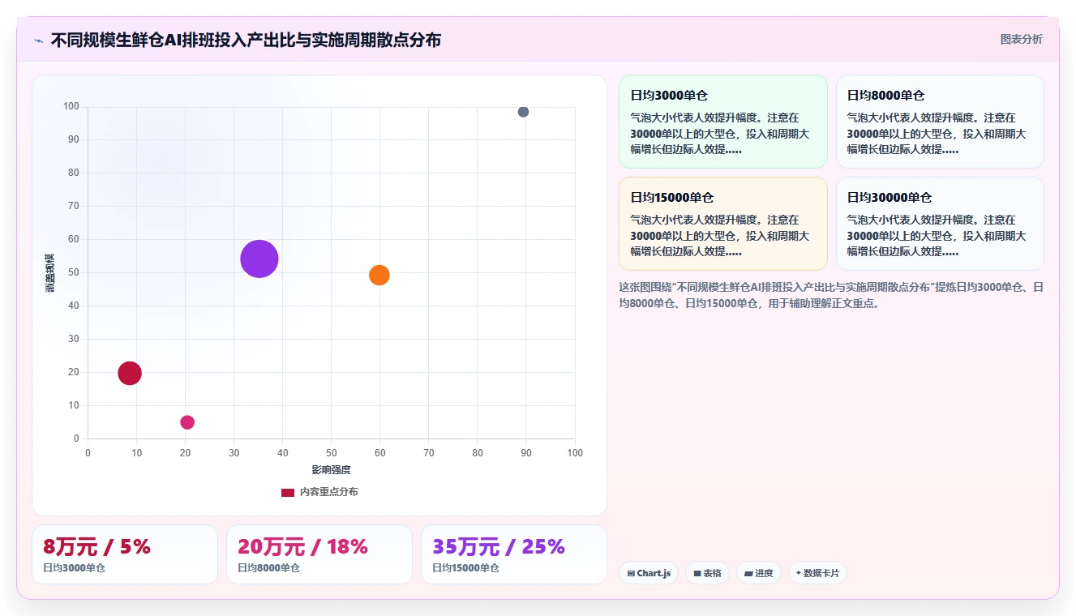The height and width of the screenshot is (616, 1076).
Task: Click the rotated vertical y-axis title
Action: coord(50,272)
